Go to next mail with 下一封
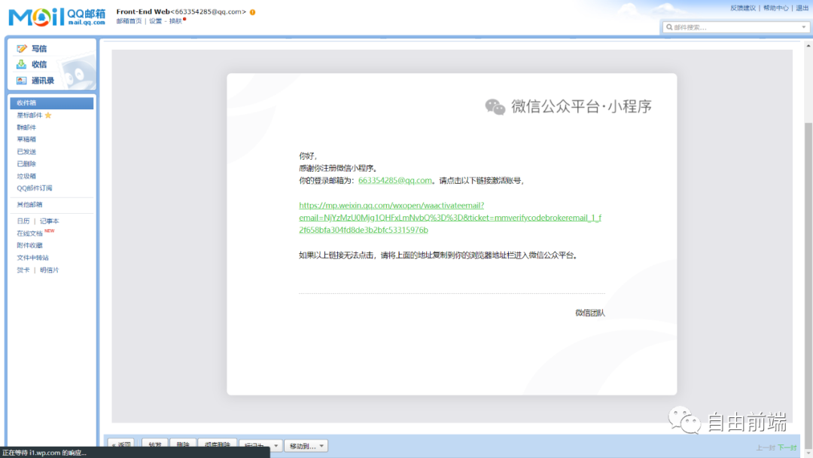 (x=787, y=447)
